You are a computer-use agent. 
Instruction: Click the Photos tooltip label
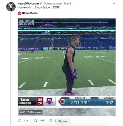point(63,121)
